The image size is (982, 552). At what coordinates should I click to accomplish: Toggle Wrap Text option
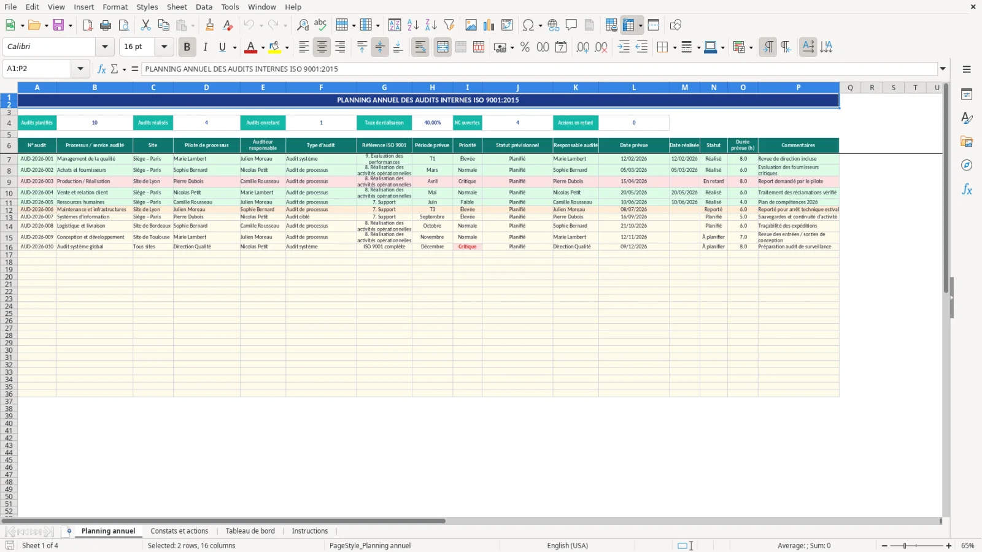click(420, 47)
